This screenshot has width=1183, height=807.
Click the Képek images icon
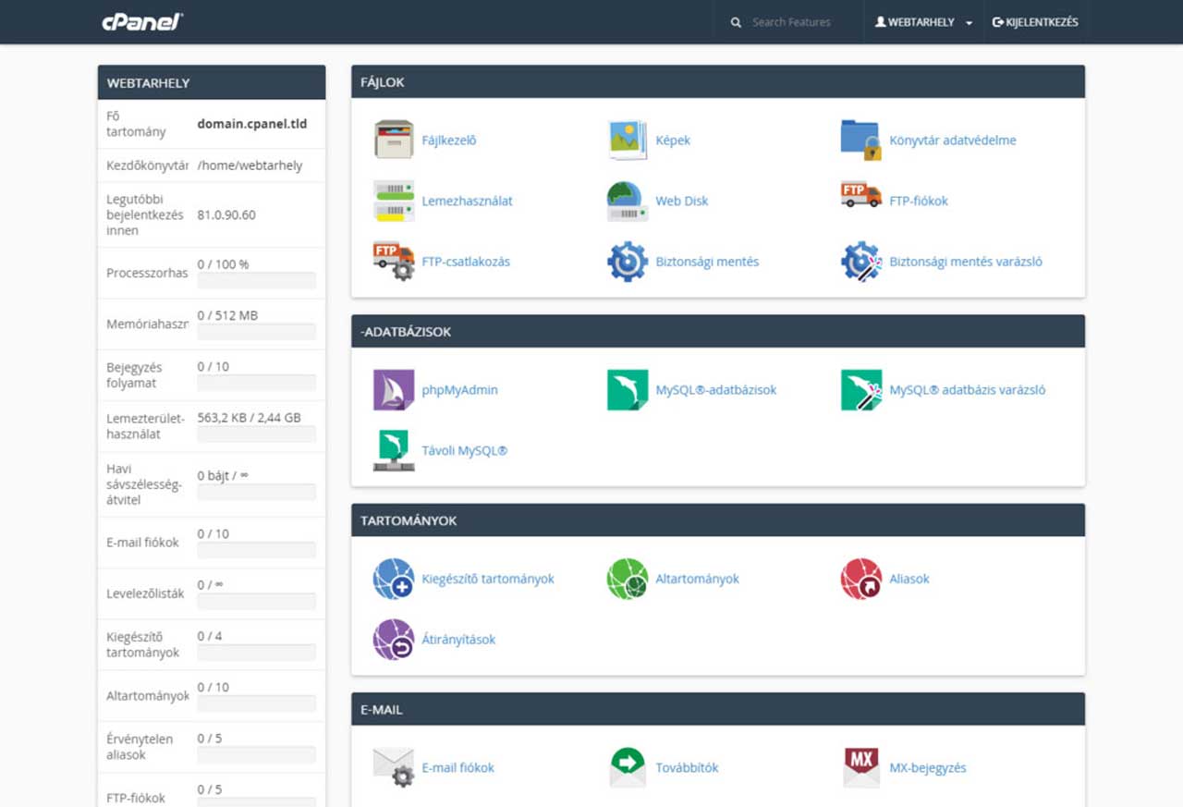click(x=628, y=141)
